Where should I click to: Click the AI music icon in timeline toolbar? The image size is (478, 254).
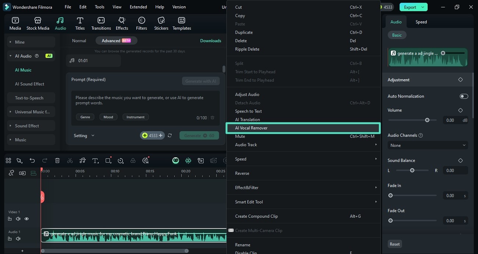[x=146, y=161]
